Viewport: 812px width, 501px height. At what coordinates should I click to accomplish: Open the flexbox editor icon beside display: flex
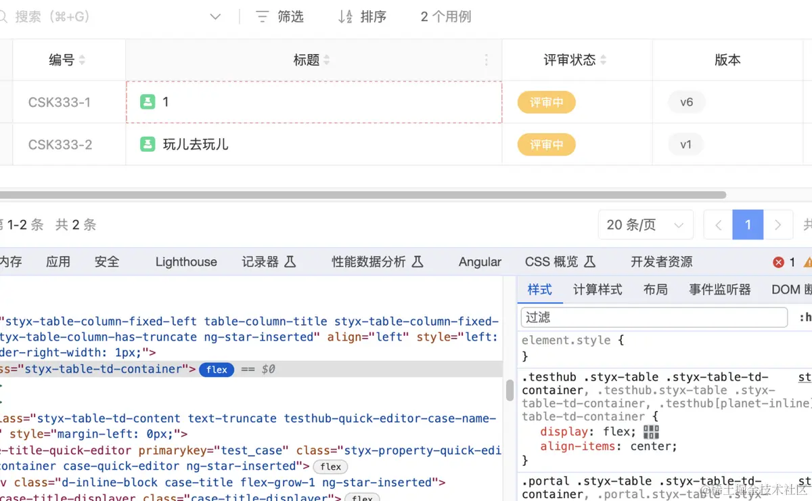click(651, 432)
